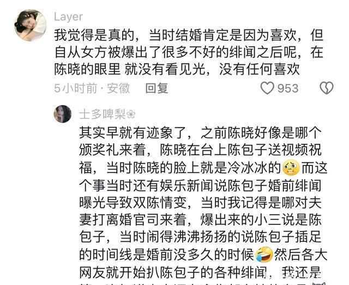Viewport: 349px width, 285px height.
Task: Click the partially visible emoji at bottom right
Action: (x=318, y=283)
